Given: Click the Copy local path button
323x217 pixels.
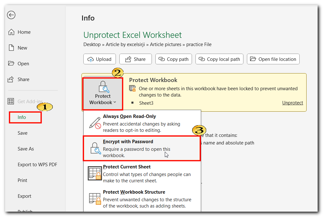Looking at the screenshot, I should click(219, 59).
